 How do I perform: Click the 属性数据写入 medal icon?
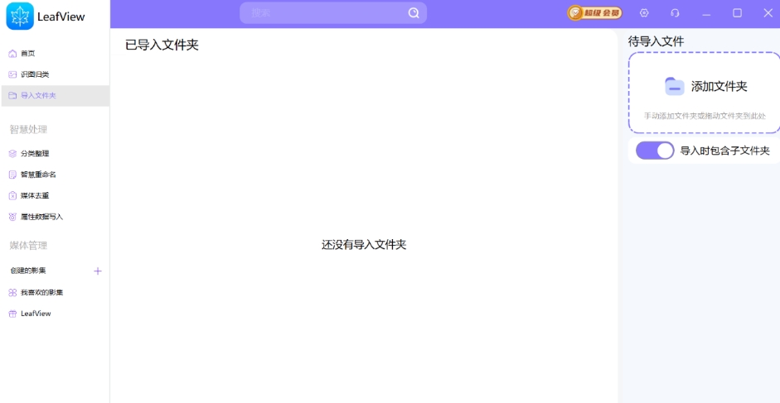point(13,217)
